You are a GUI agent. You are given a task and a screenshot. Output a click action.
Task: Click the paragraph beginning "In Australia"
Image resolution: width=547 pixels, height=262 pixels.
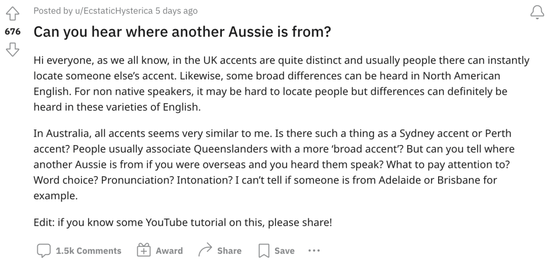pos(273,165)
